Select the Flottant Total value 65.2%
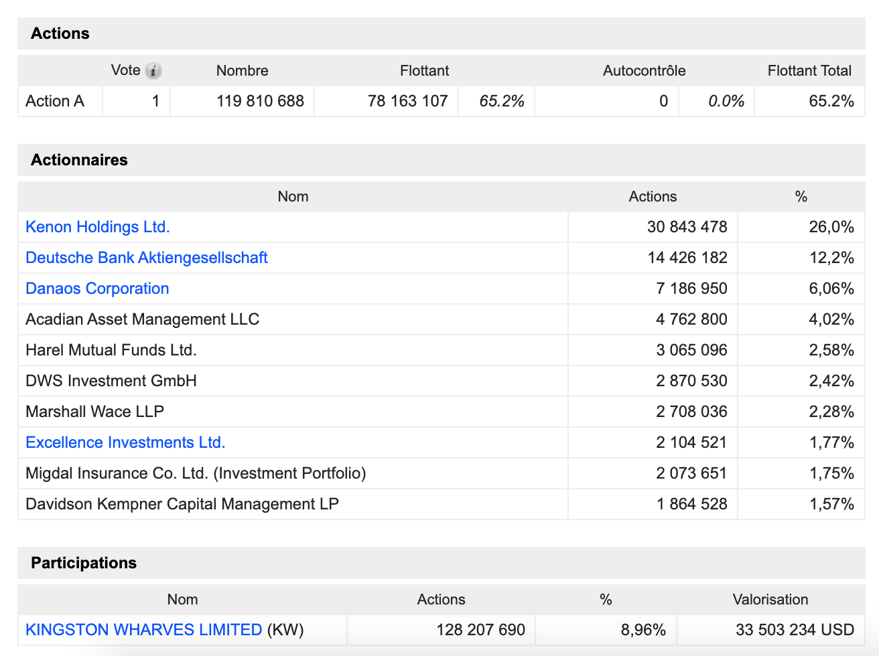This screenshot has width=879, height=656. (x=831, y=101)
